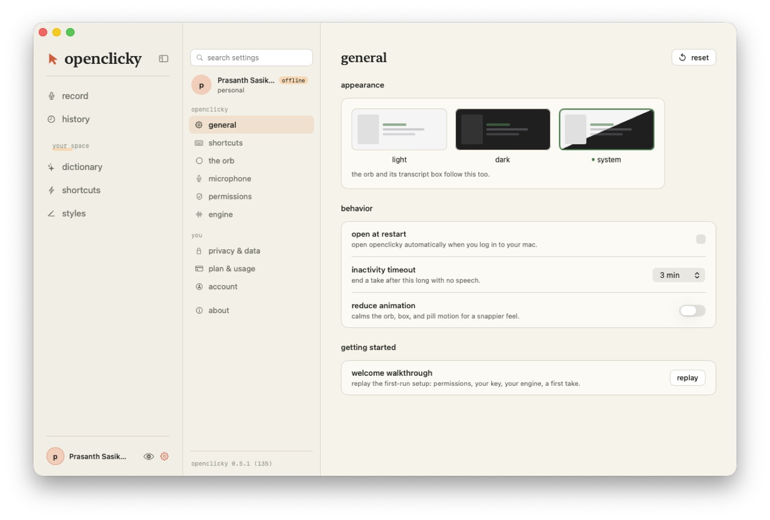Replay the welcome walkthrough
The width and height of the screenshot is (770, 520).
687,378
